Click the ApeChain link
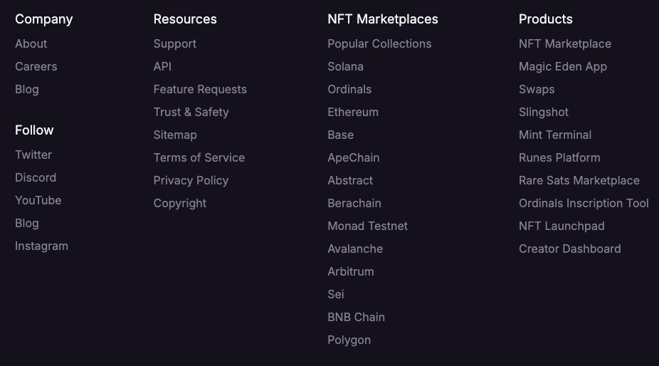 (354, 158)
